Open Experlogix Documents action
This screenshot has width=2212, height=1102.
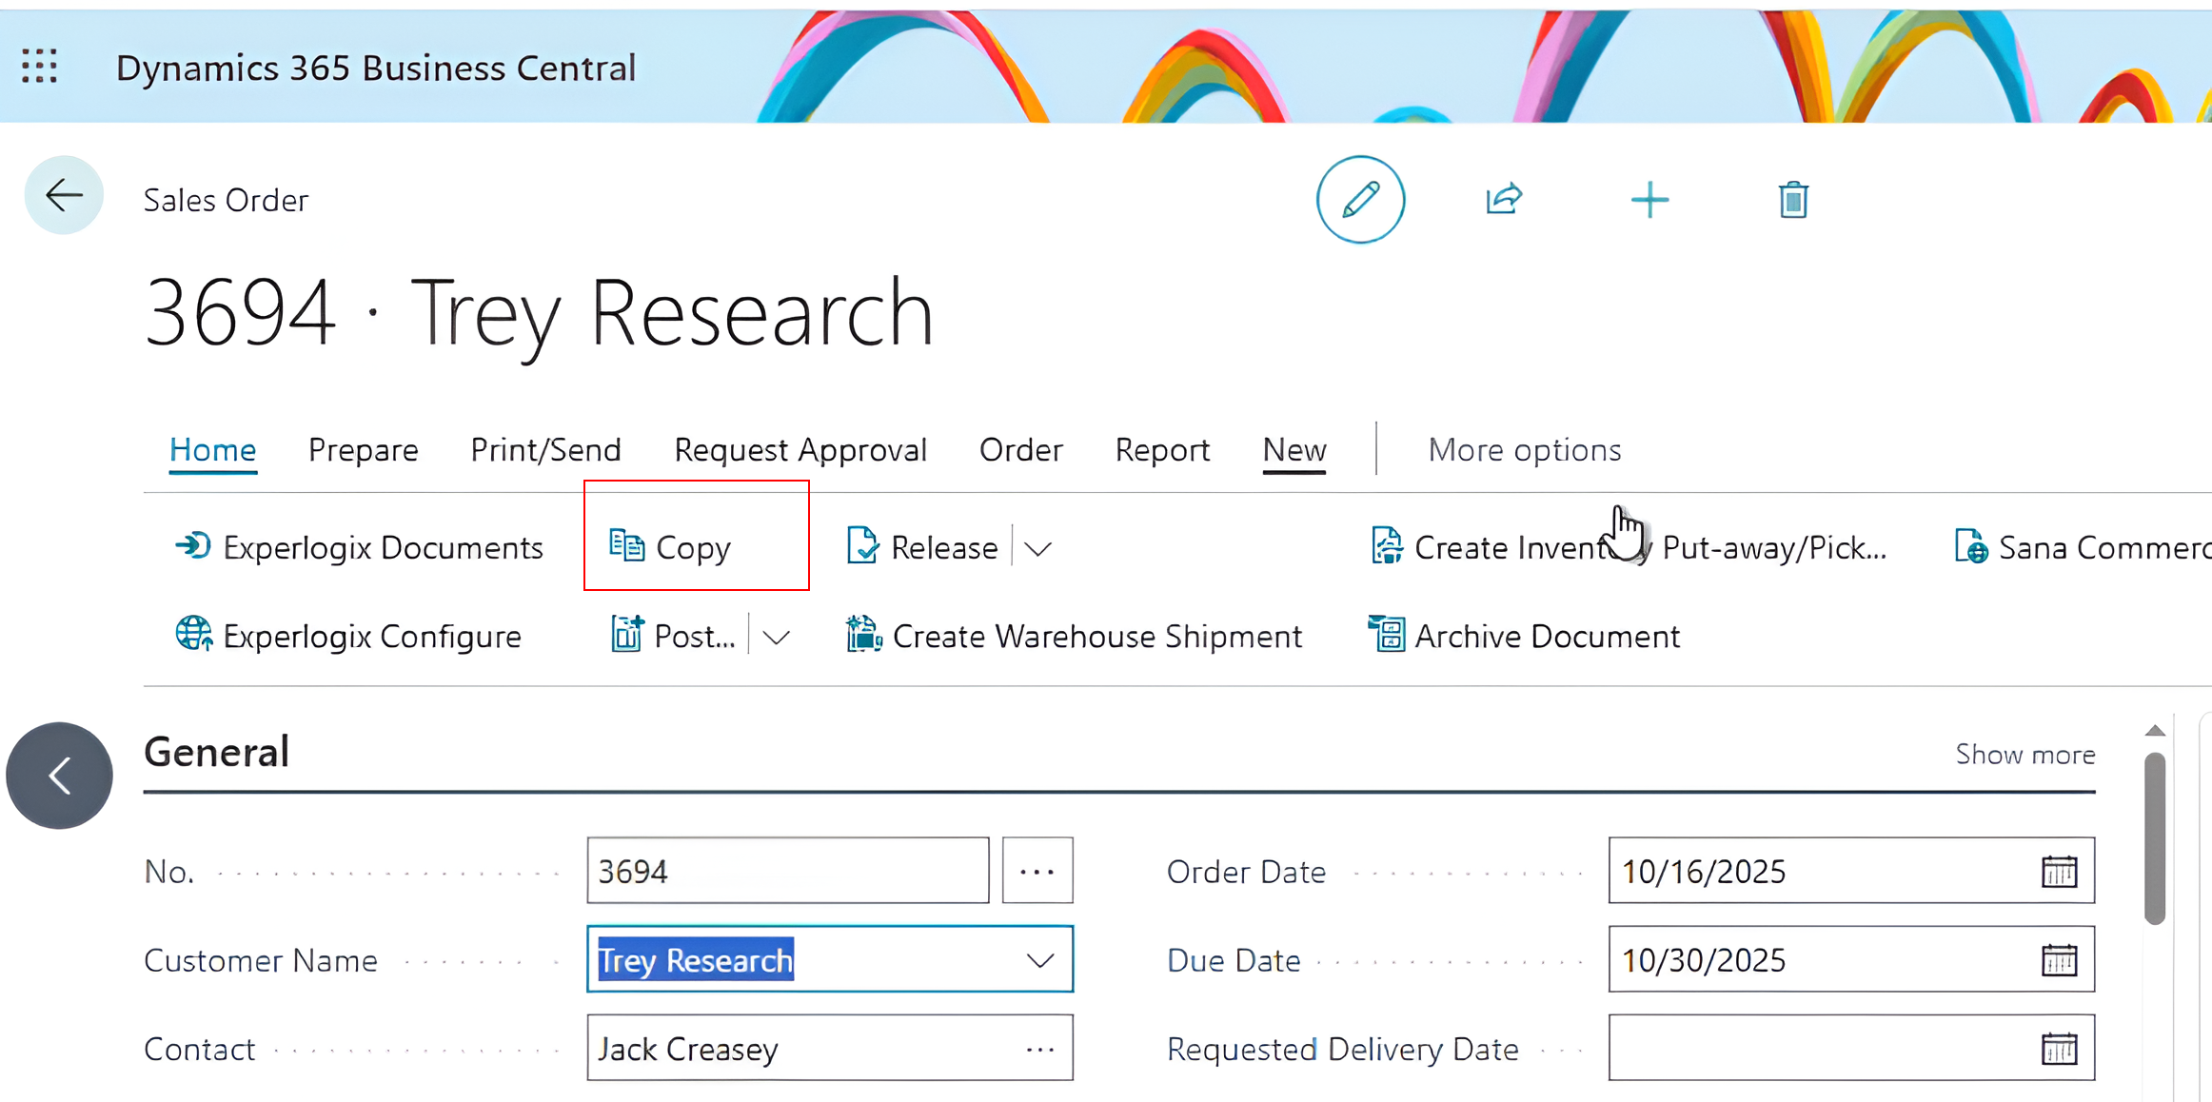click(359, 547)
